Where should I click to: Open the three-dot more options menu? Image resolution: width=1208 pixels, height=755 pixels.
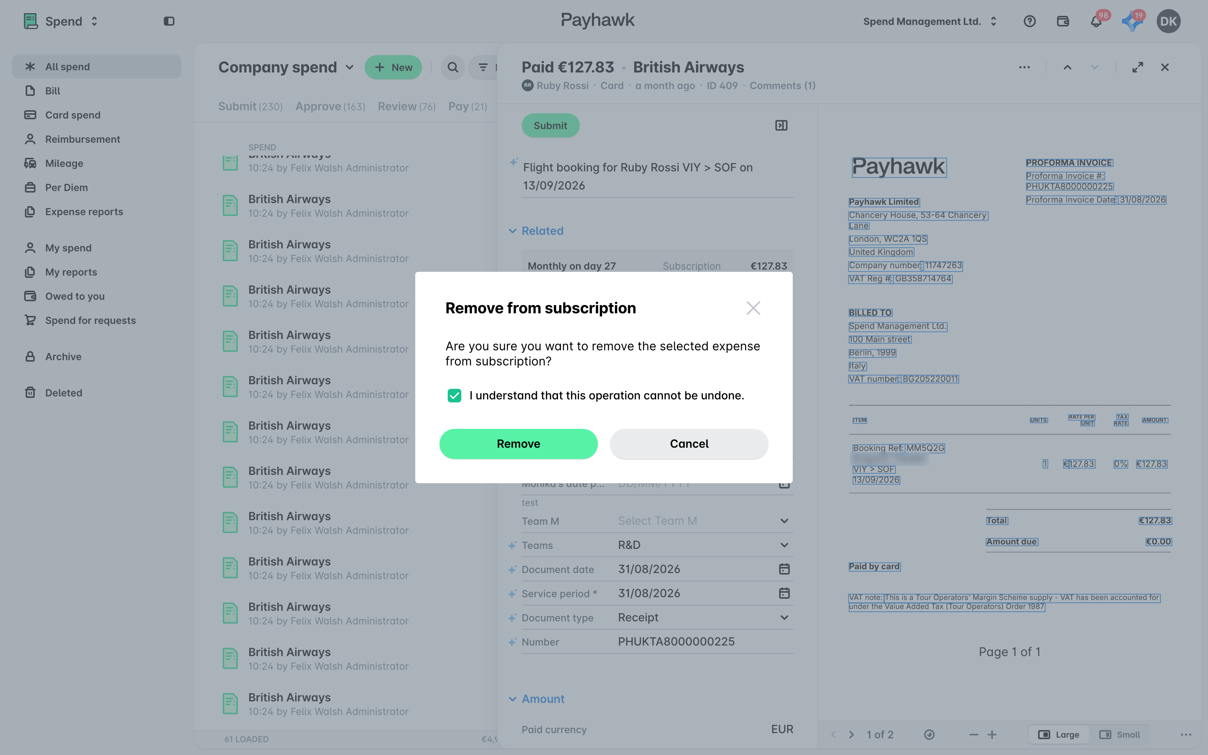point(1024,67)
